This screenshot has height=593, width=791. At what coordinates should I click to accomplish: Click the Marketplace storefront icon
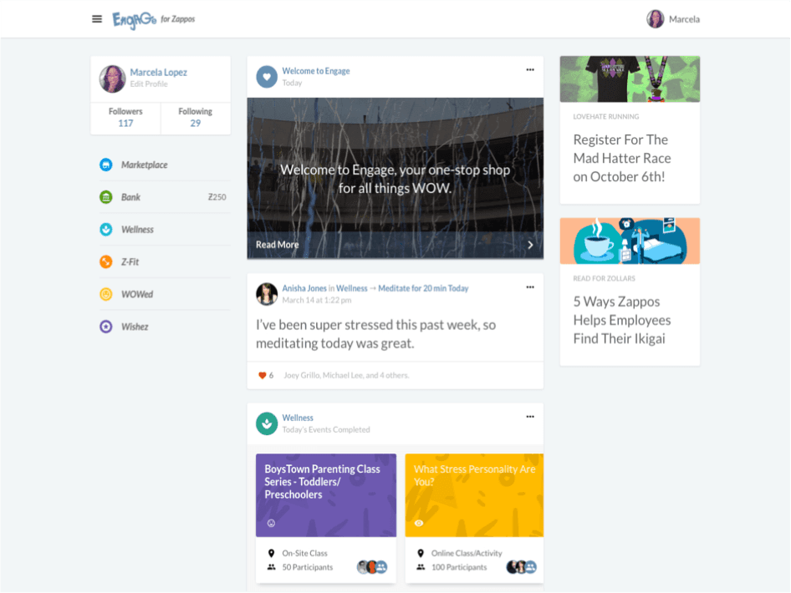(x=106, y=165)
